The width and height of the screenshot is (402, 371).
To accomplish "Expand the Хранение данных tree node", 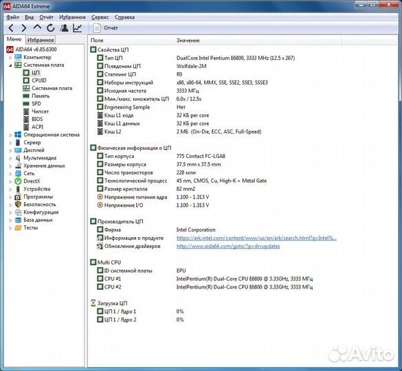I will pos(10,166).
